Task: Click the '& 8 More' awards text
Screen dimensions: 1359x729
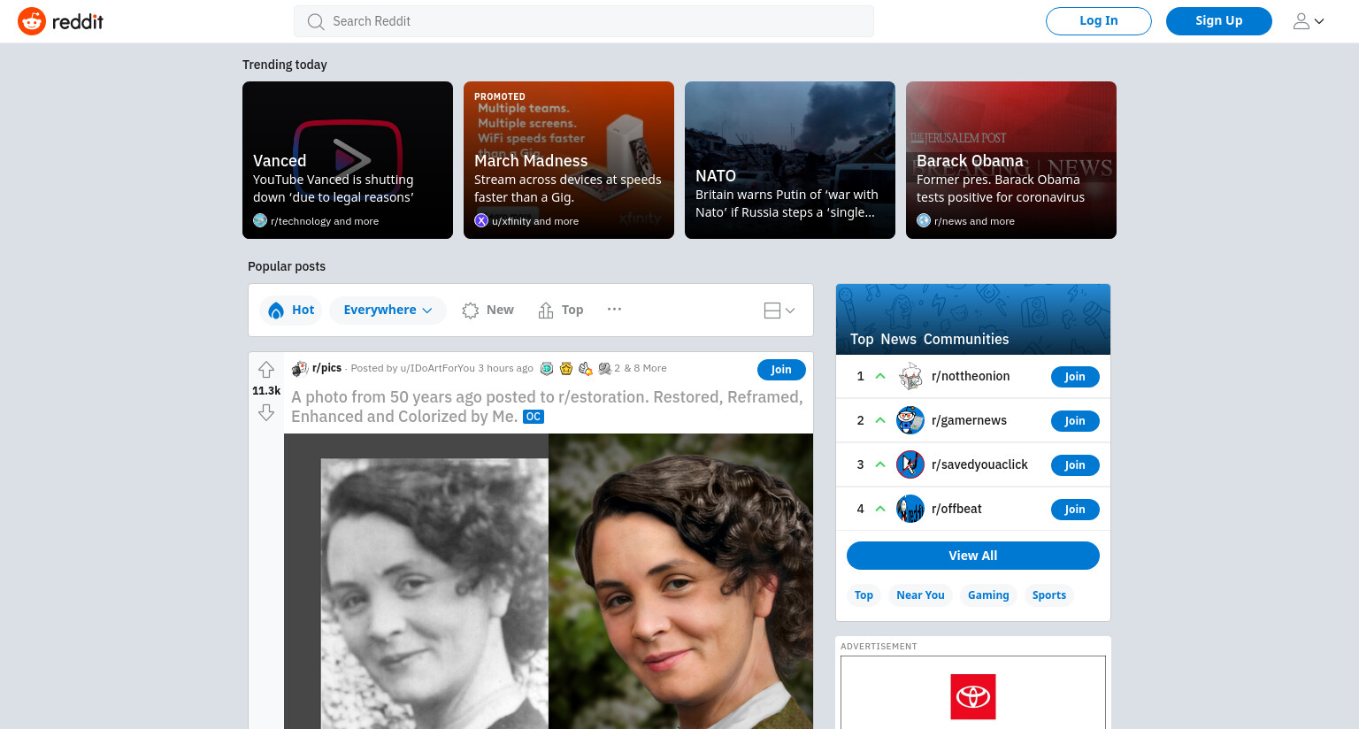Action: click(645, 368)
